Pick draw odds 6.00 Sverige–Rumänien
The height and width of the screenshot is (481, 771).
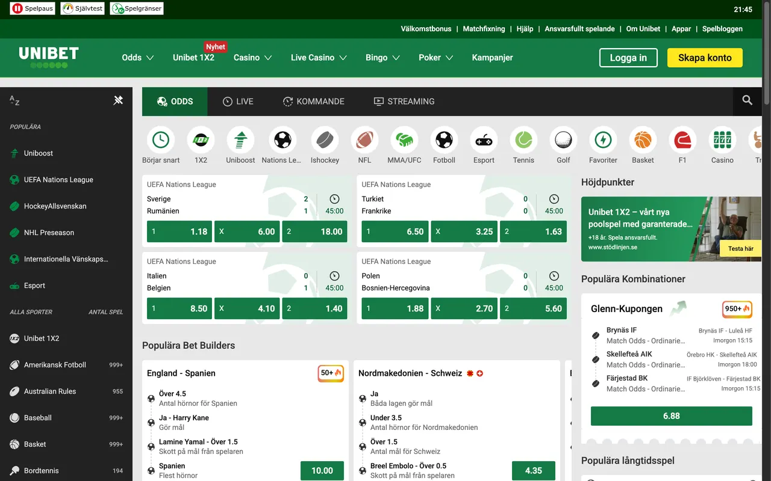point(247,231)
